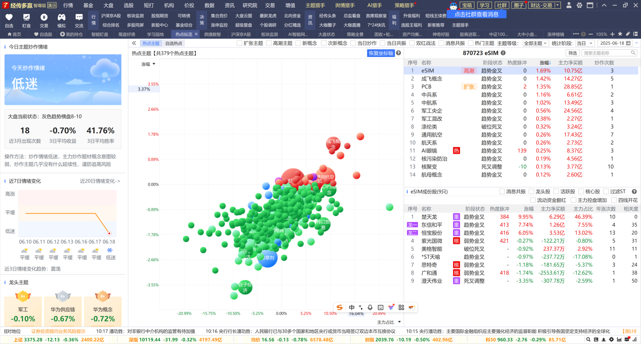Check the 双红战法 option

412,43
